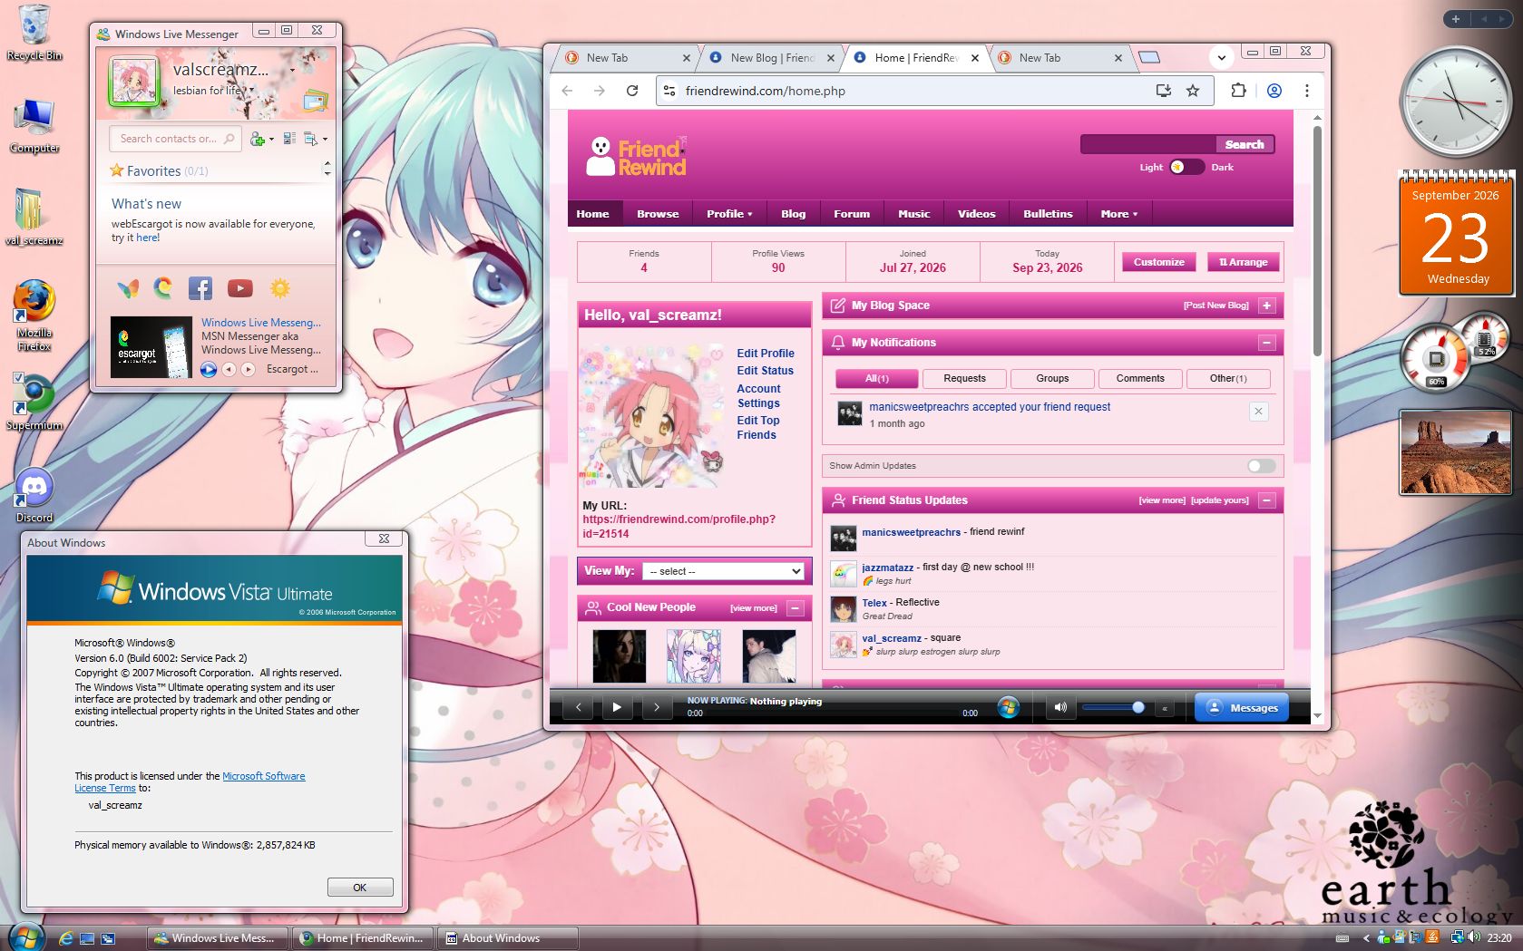Play music in the FriendRewind player
Image resolution: width=1523 pixels, height=951 pixels.
[617, 707]
